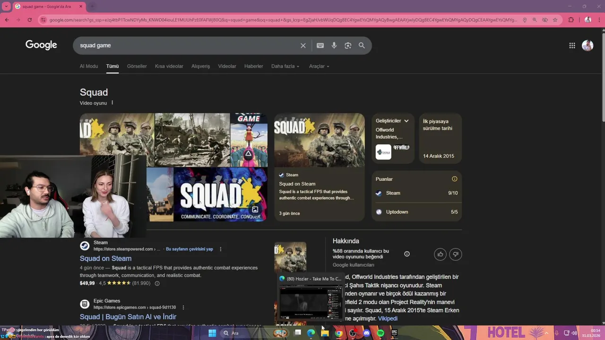Click the info icon in the Puanlar card

pos(454,179)
